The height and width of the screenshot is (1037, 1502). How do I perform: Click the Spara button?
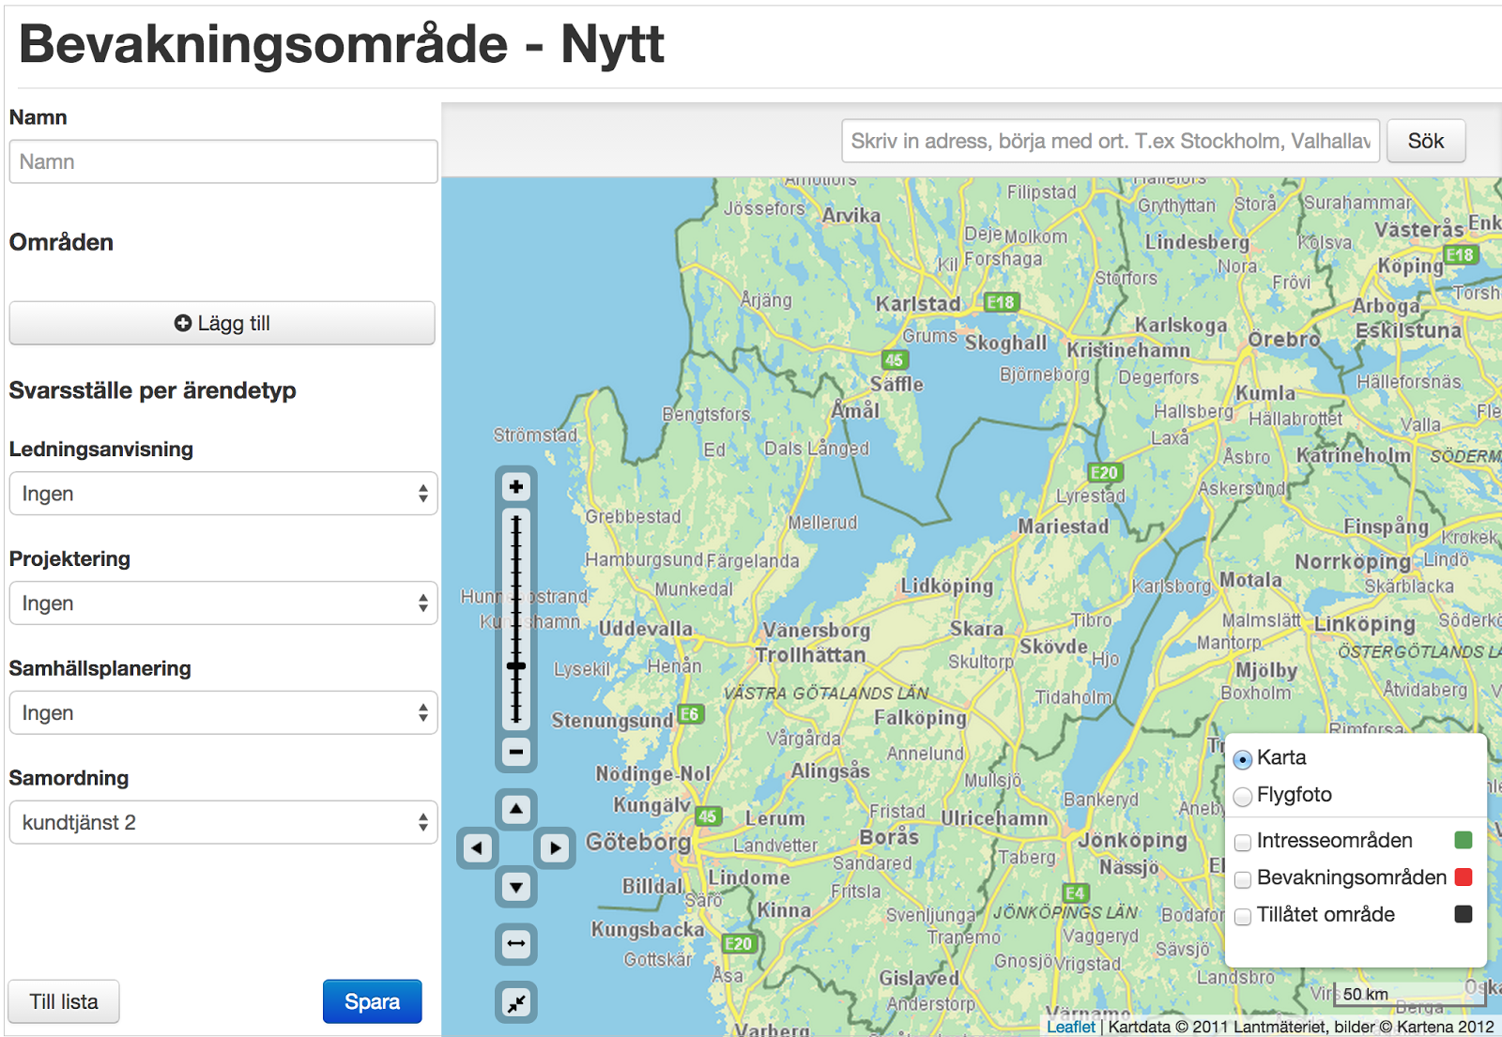pyautogui.click(x=373, y=1001)
